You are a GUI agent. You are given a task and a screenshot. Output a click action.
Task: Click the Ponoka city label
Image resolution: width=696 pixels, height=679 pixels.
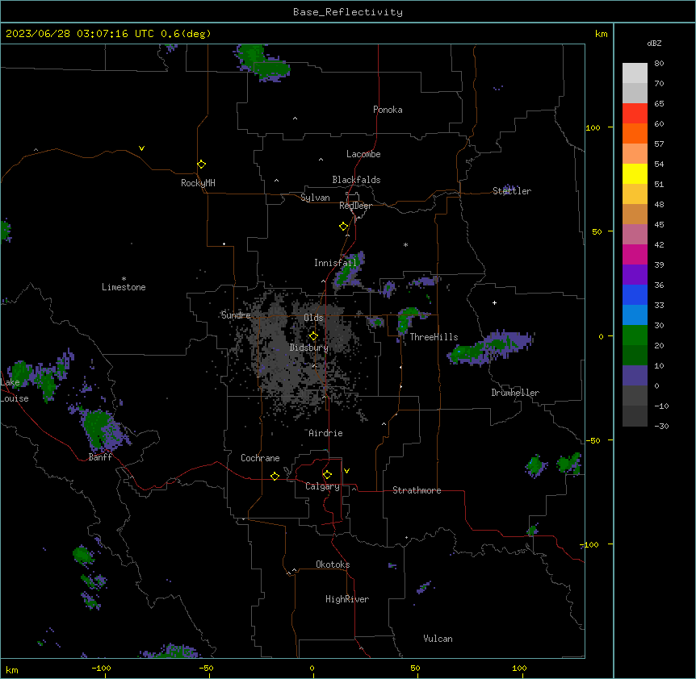388,110
